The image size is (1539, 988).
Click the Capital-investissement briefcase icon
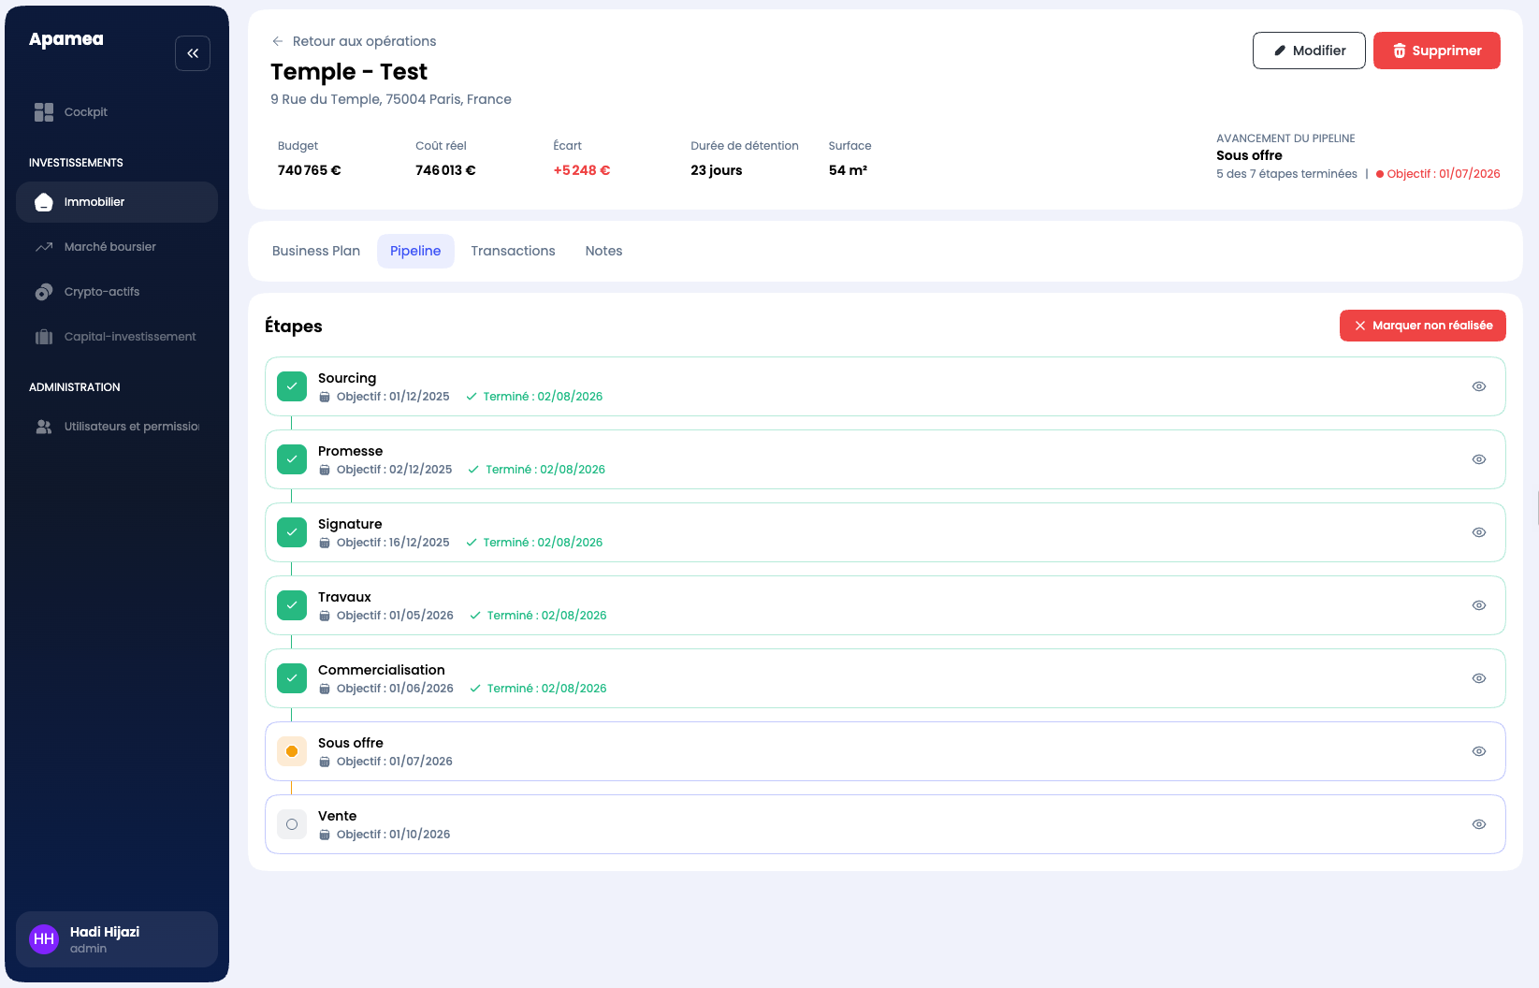[44, 337]
